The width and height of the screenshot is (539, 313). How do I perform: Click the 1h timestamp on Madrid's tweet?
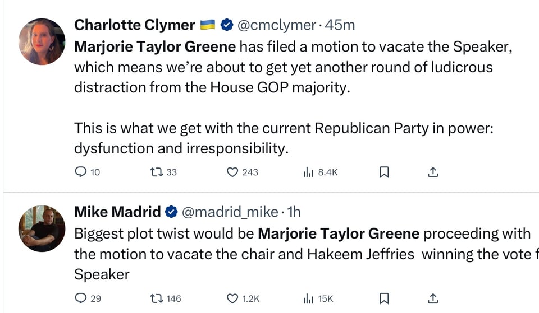tap(294, 212)
